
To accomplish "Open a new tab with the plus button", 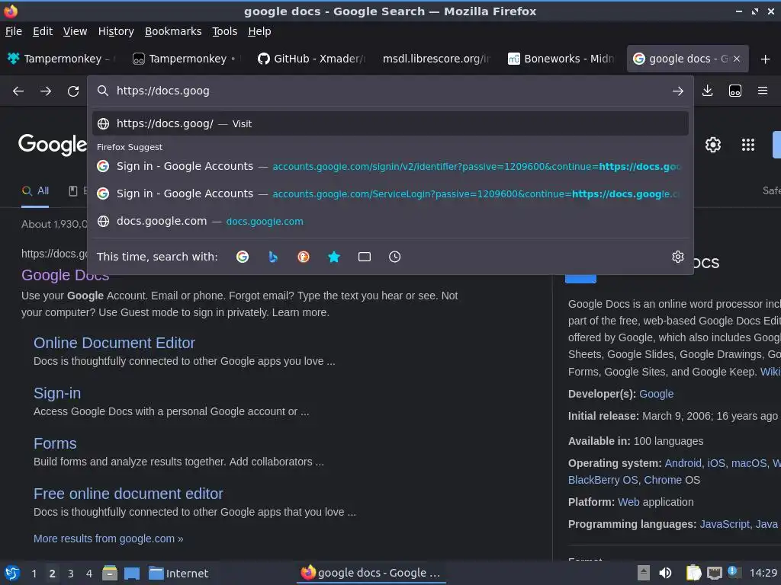I will coord(766,59).
